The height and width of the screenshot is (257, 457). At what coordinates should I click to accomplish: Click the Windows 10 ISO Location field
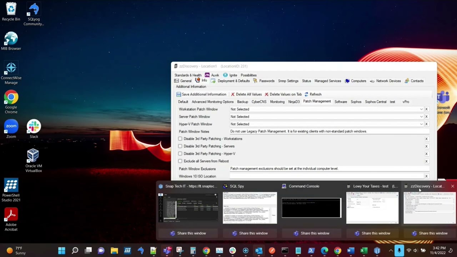tap(327, 176)
